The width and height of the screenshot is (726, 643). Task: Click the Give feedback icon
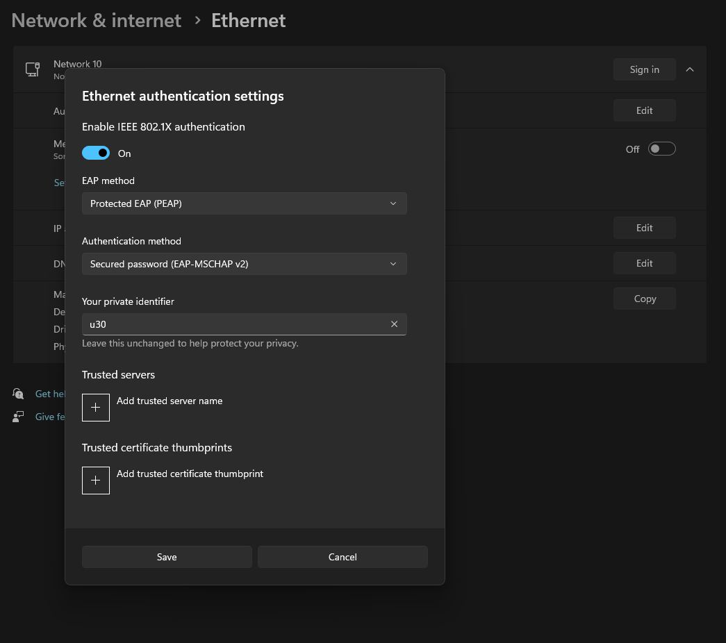tap(18, 417)
